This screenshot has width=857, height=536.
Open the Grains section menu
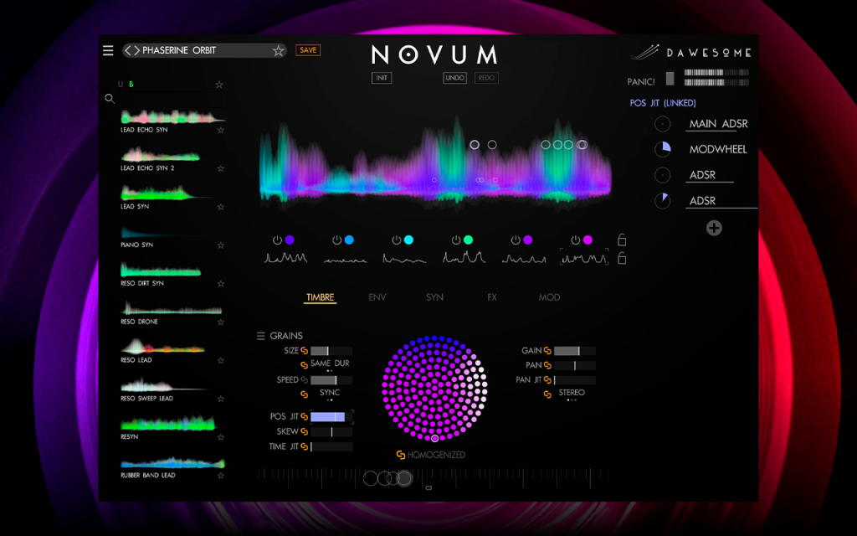click(x=261, y=336)
